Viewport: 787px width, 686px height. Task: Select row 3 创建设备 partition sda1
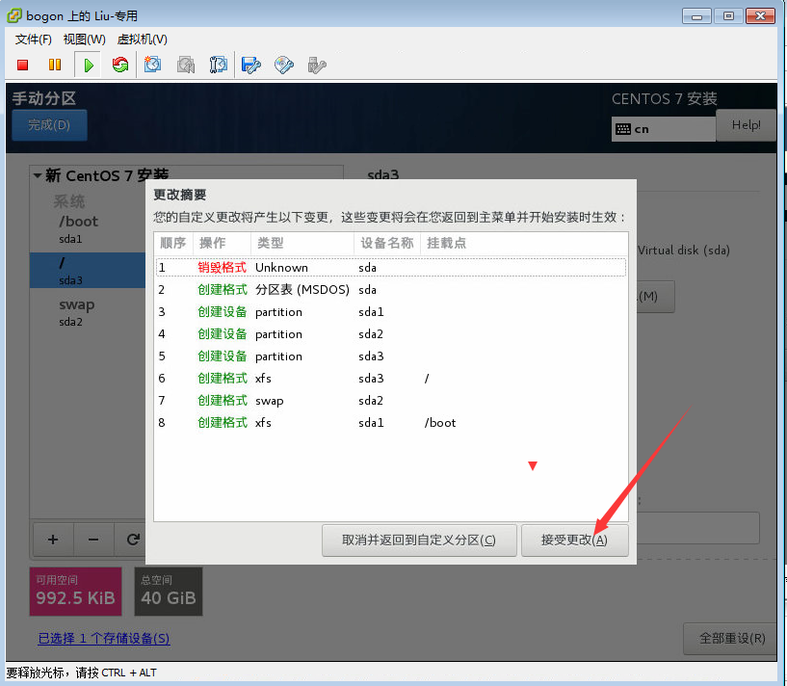click(391, 312)
